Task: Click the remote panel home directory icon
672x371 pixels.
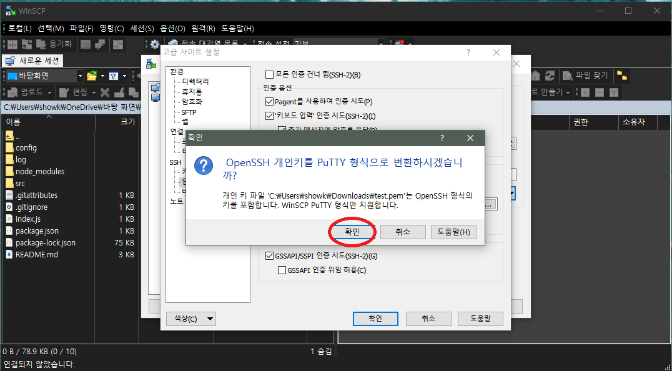Action: click(x=536, y=76)
